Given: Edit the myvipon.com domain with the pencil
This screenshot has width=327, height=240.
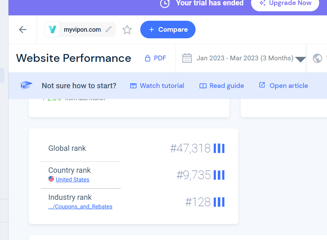Looking at the screenshot, I should [109, 30].
